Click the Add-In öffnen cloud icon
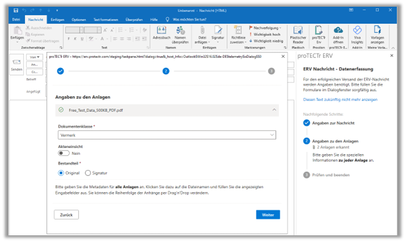Viewport: 406px width, 242px height. click(338, 30)
